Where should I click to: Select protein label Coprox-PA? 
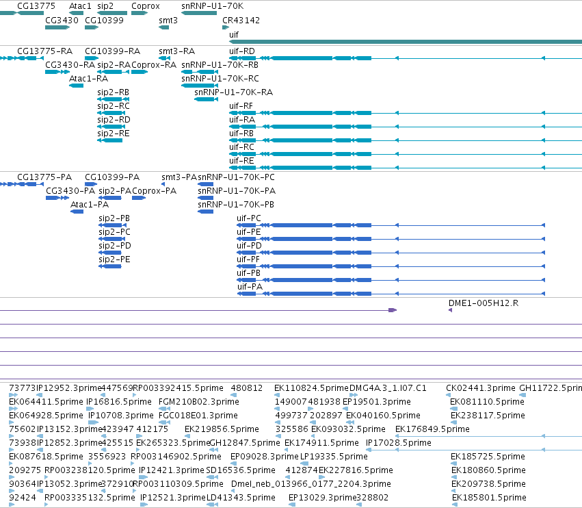155,190
